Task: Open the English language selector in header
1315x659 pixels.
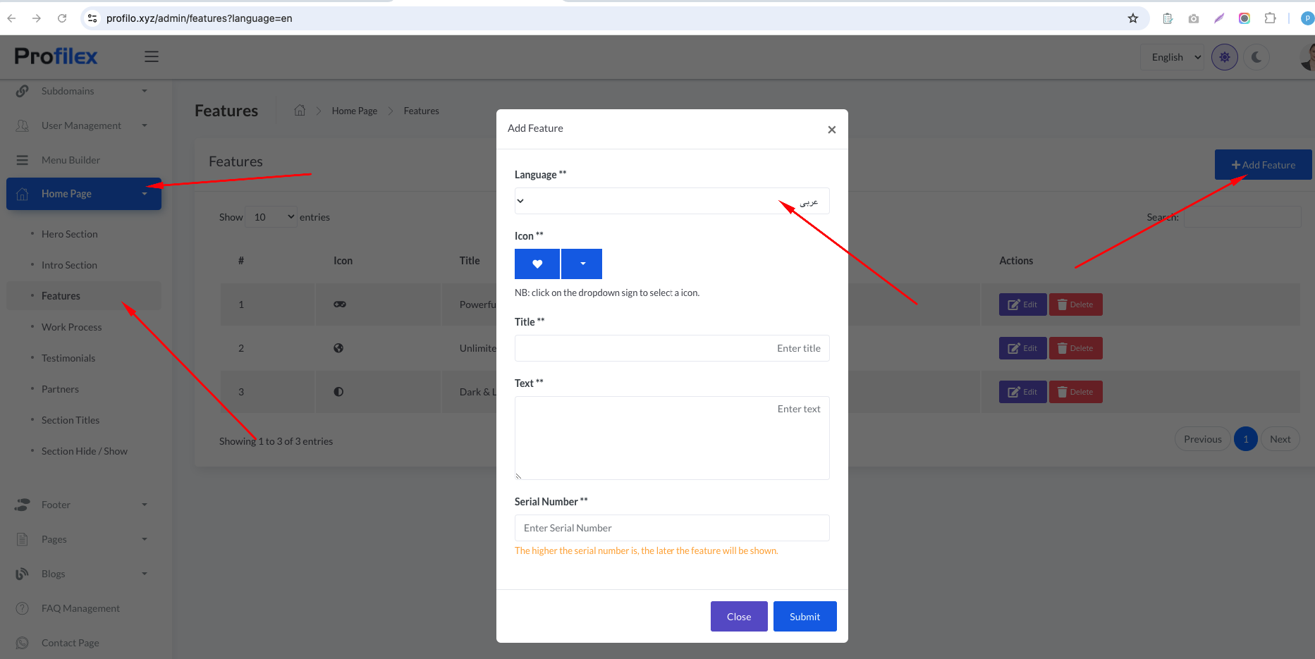Action: 1175,57
